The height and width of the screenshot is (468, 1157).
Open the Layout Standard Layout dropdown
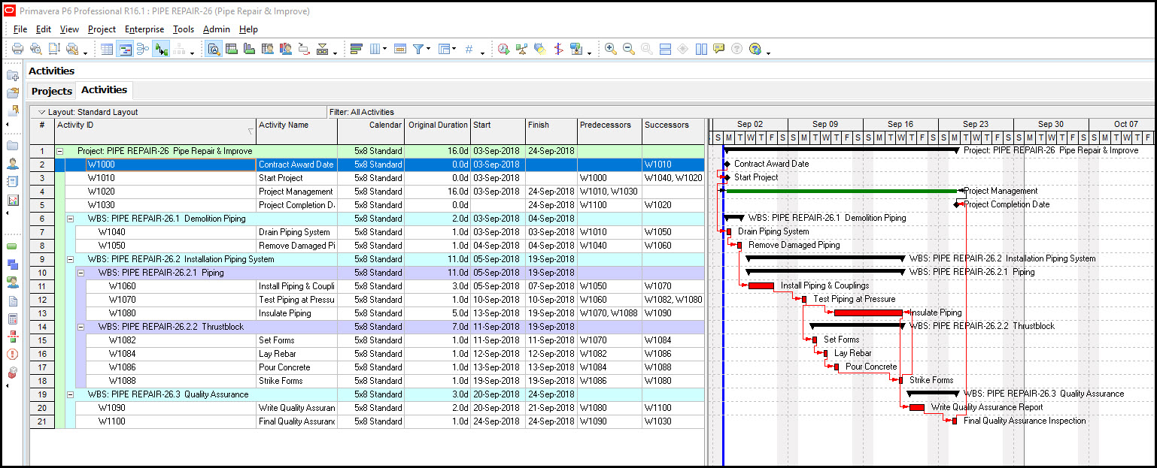tap(42, 112)
